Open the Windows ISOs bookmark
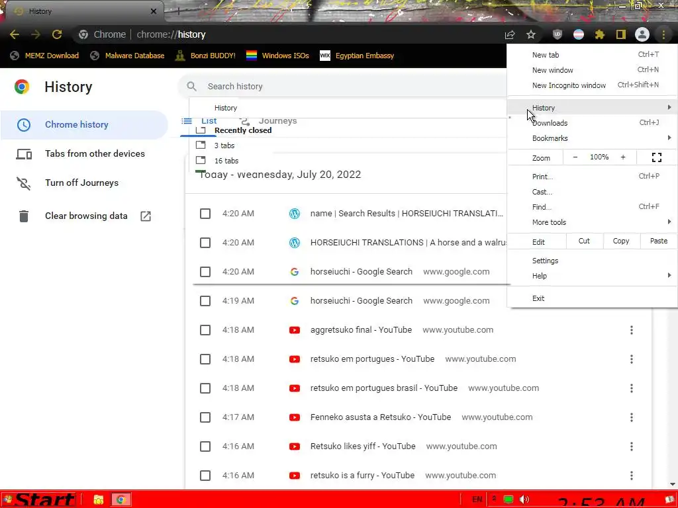Viewport: 678px width, 508px height. pyautogui.click(x=277, y=56)
